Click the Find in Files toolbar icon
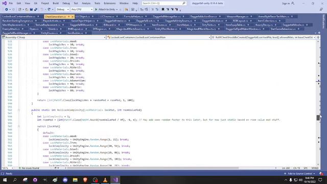 click(126, 9)
